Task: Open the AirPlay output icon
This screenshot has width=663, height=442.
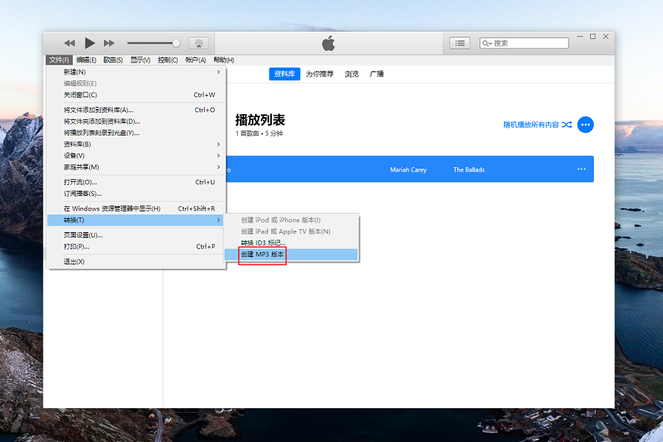Action: [198, 43]
